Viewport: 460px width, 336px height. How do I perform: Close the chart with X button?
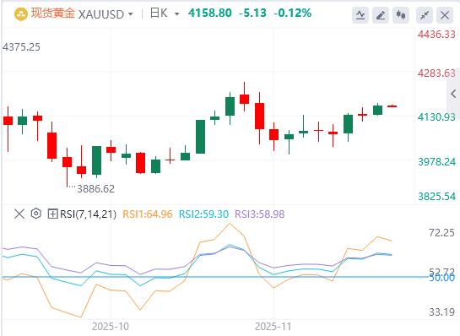click(x=445, y=15)
